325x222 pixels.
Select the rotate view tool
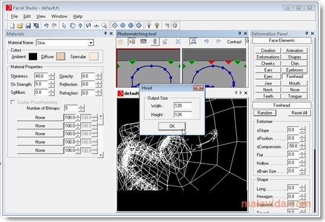[89, 25]
